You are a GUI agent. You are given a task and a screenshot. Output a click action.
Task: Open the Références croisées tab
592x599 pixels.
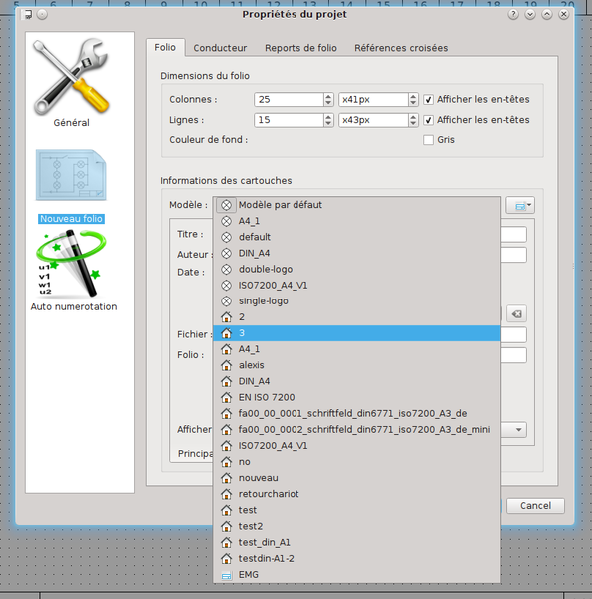coord(401,48)
